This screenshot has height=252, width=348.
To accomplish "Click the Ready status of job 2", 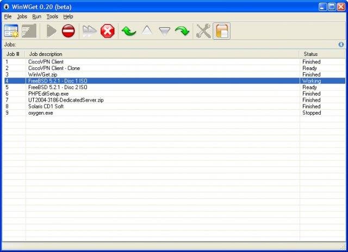I will tap(309, 68).
